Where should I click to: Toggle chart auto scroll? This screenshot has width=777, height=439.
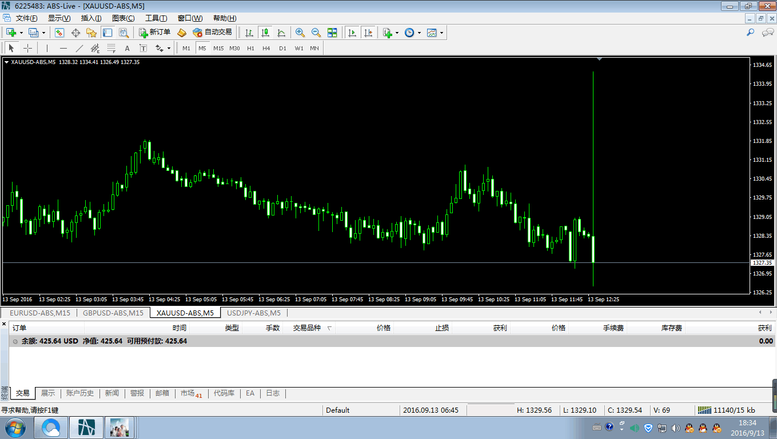352,33
